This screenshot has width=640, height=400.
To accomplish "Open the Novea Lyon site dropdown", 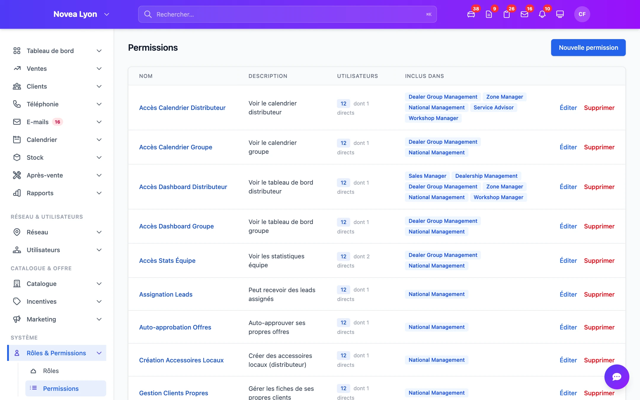I will [81, 14].
